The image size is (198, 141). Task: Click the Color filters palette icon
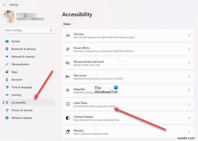coord(68,104)
